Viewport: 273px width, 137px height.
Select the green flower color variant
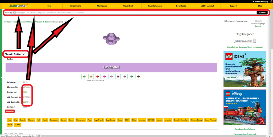click(84, 76)
